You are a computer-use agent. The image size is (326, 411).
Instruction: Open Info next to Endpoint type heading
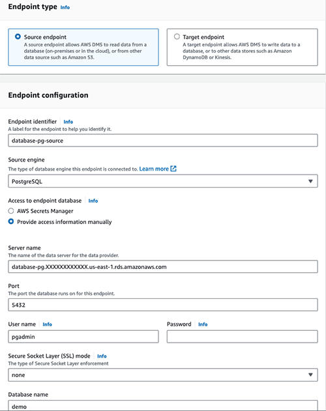[65, 7]
